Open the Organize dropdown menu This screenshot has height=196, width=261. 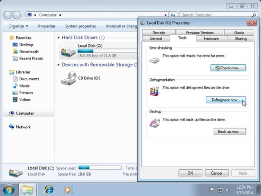tap(18, 26)
